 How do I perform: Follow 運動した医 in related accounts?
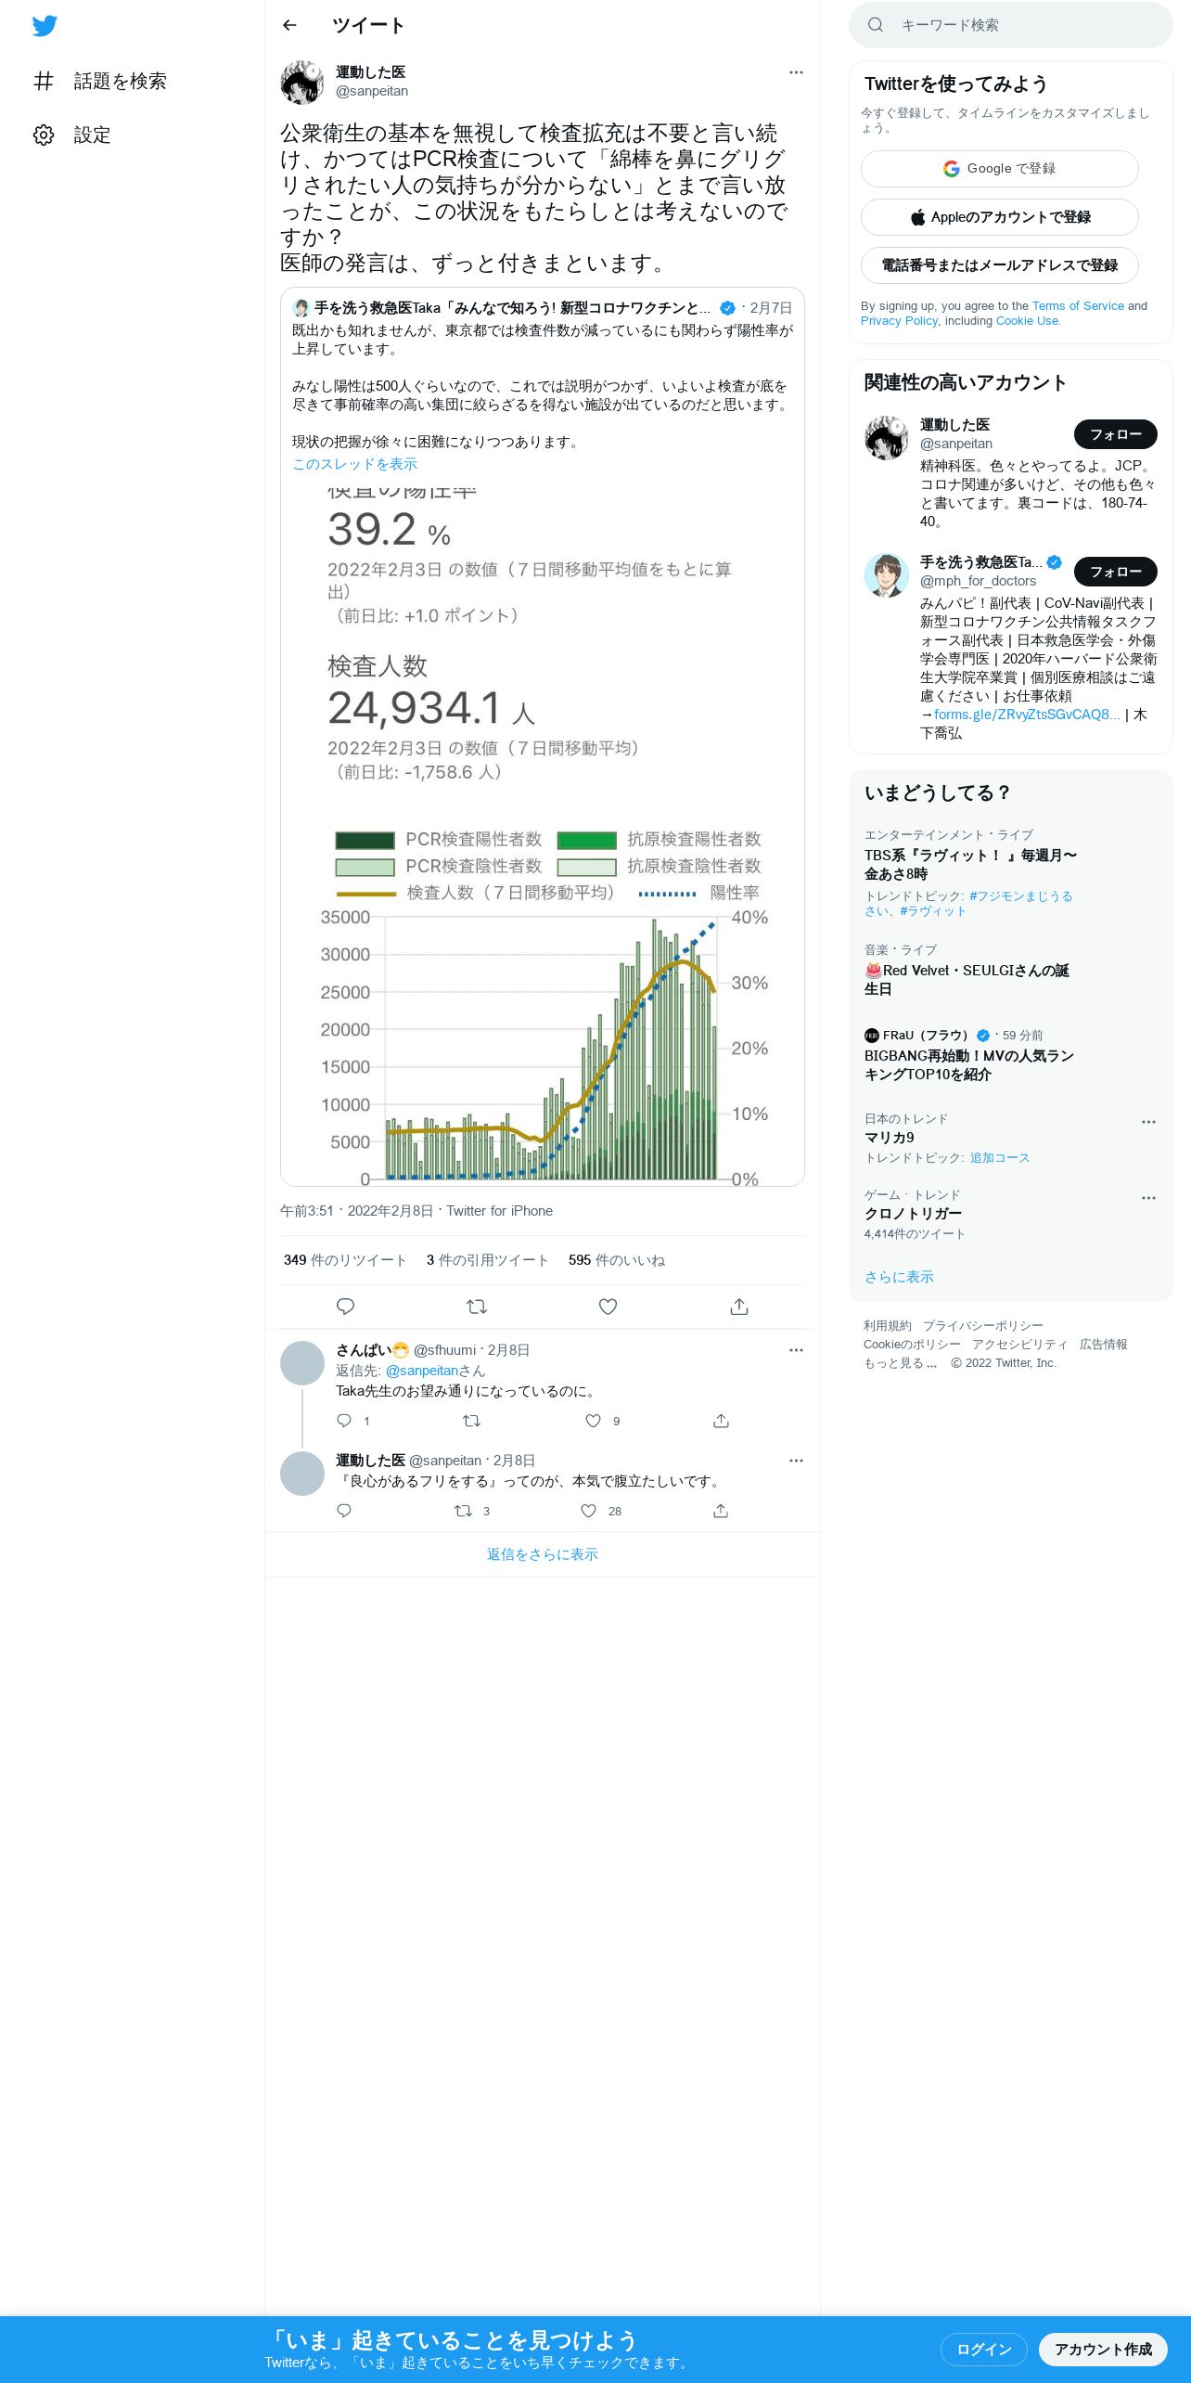(1116, 434)
